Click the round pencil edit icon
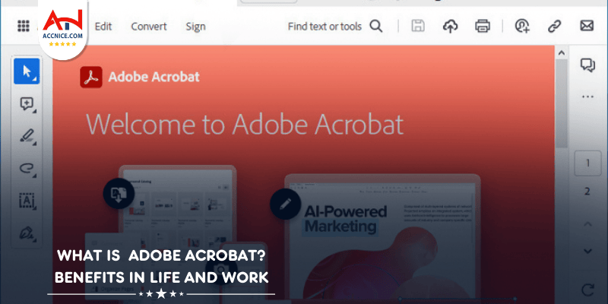The width and height of the screenshot is (608, 304). (286, 204)
